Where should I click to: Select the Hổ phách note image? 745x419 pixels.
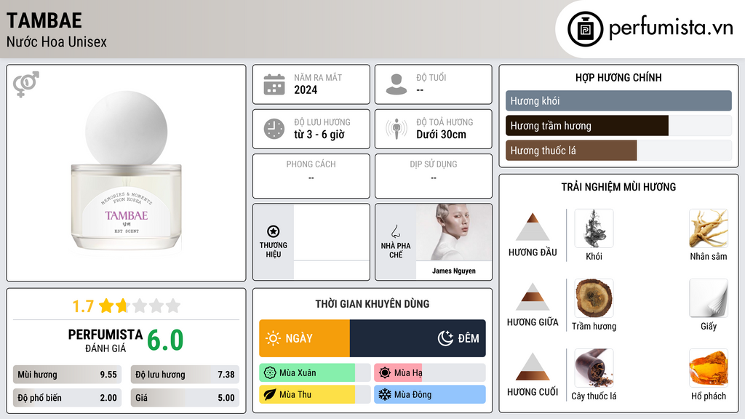pyautogui.click(x=709, y=368)
